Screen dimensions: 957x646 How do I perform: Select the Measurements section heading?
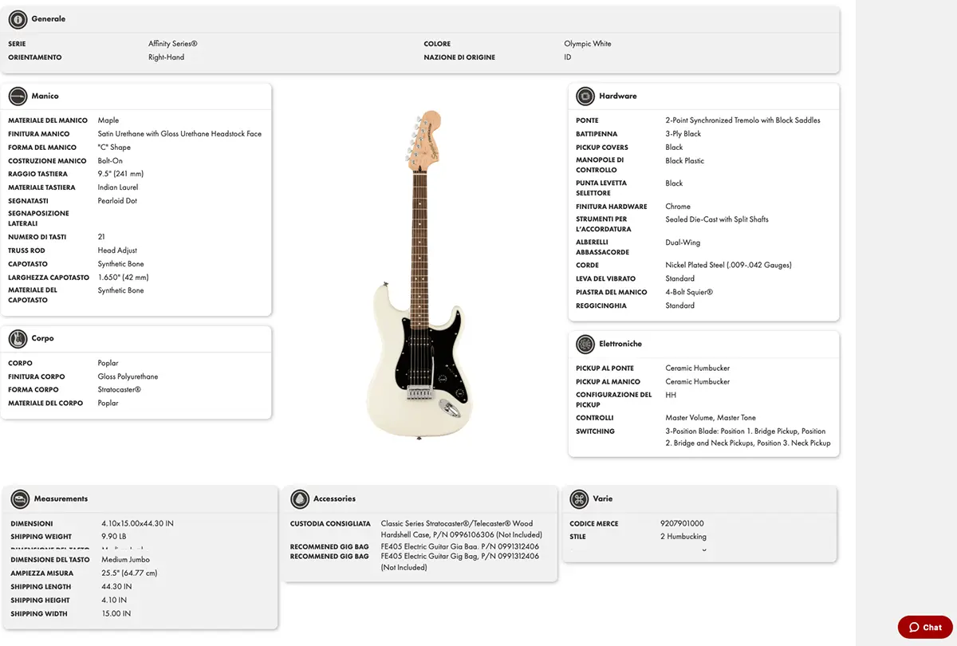(x=61, y=499)
